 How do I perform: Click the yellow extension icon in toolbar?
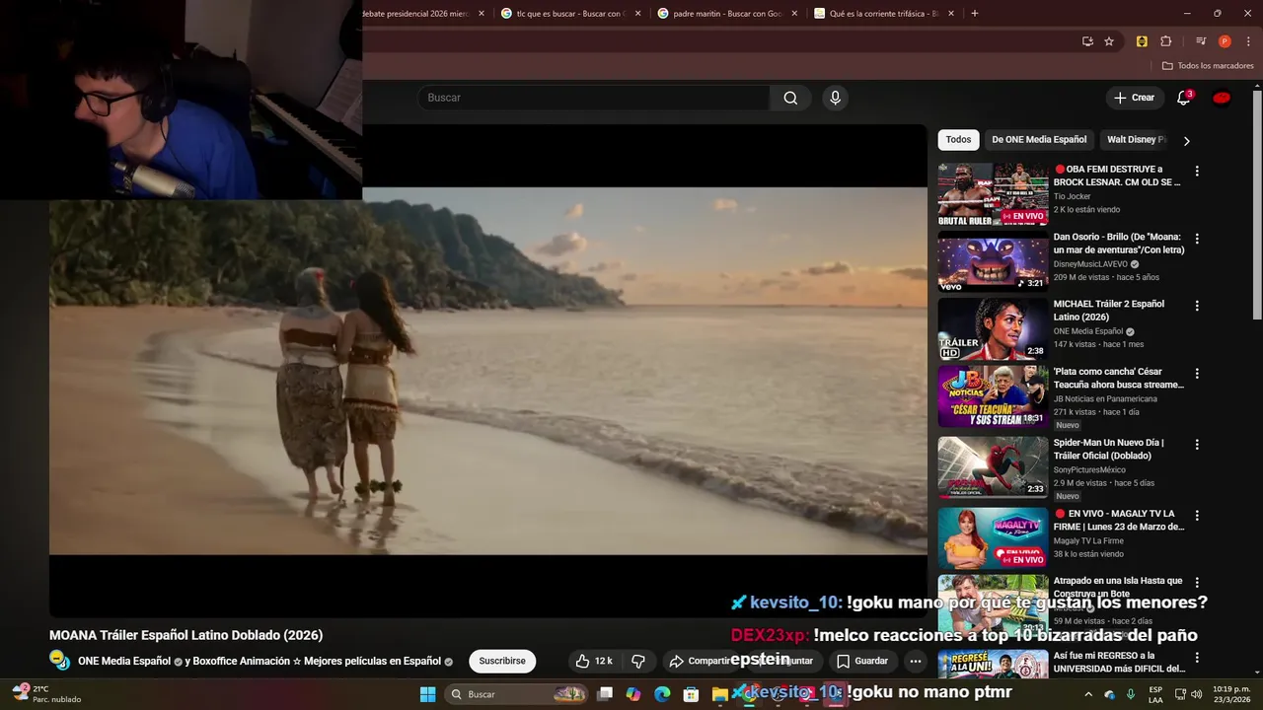pyautogui.click(x=1142, y=41)
